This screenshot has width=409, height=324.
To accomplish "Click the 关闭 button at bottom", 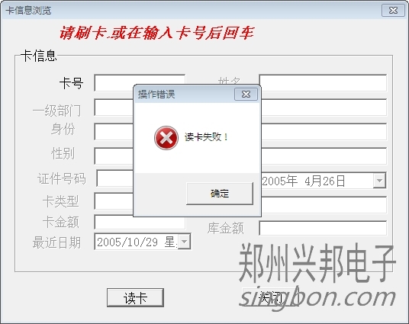I will click(x=270, y=297).
